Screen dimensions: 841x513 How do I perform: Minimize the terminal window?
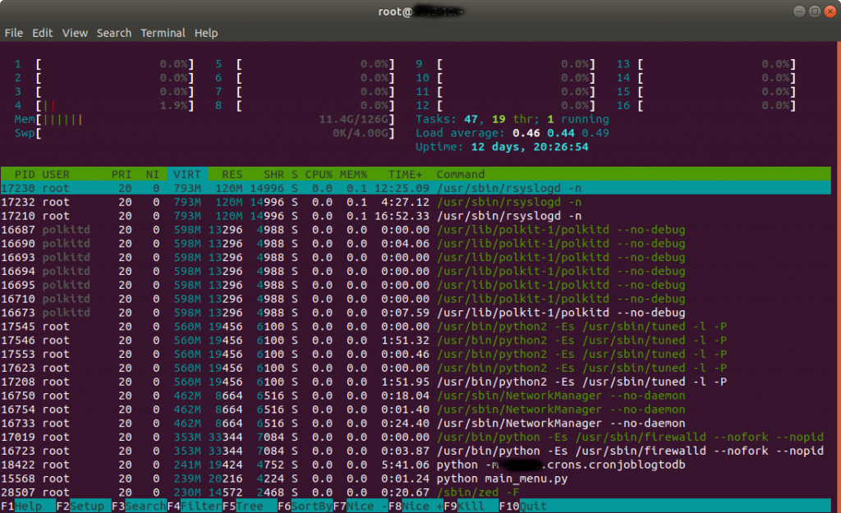click(799, 11)
